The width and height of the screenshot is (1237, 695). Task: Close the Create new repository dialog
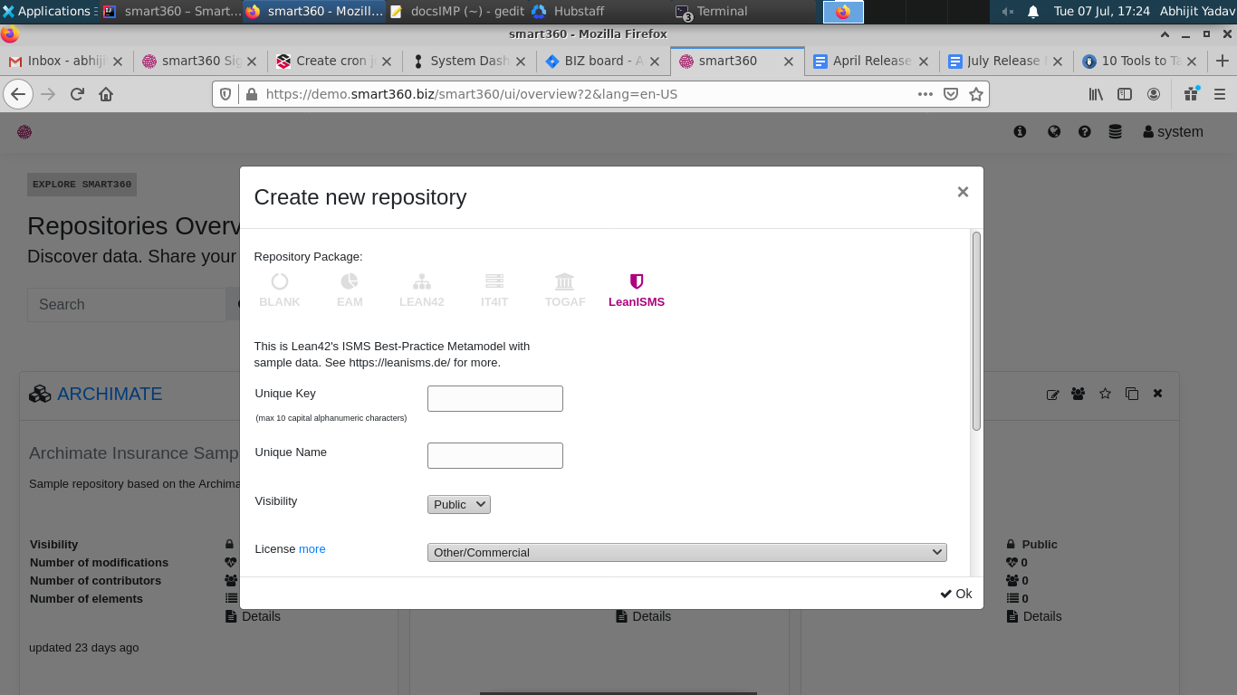tap(963, 192)
